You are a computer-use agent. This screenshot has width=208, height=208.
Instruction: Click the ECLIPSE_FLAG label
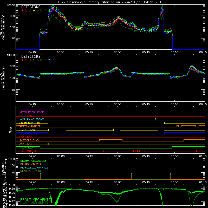[28, 133]
